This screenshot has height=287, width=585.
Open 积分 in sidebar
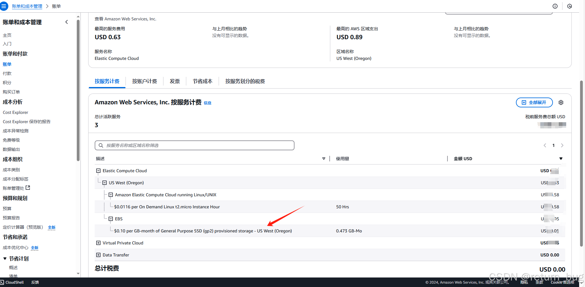7,83
